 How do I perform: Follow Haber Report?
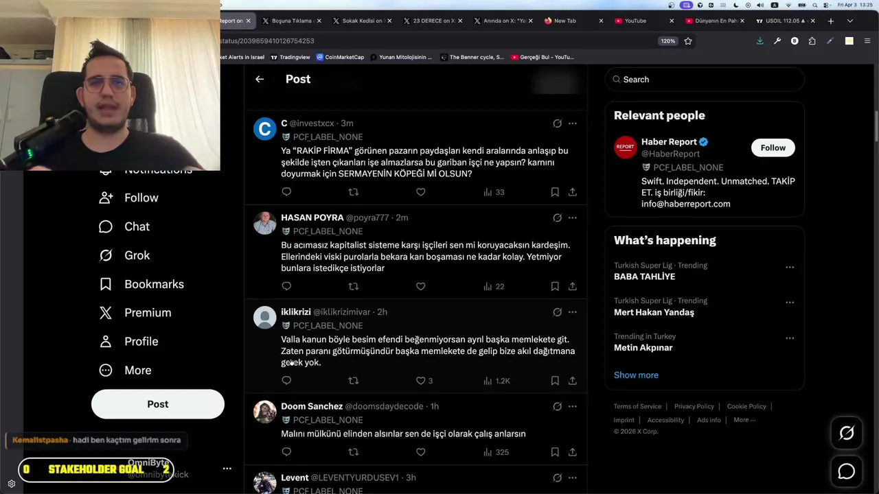[x=773, y=148]
